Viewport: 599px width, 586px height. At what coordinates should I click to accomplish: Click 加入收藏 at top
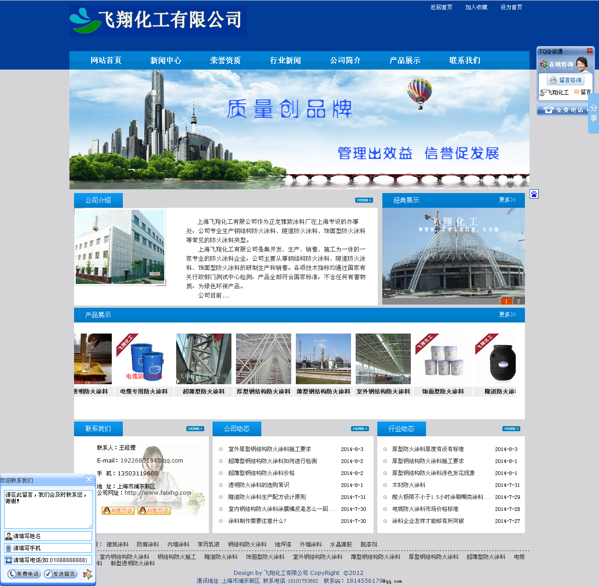tap(476, 7)
